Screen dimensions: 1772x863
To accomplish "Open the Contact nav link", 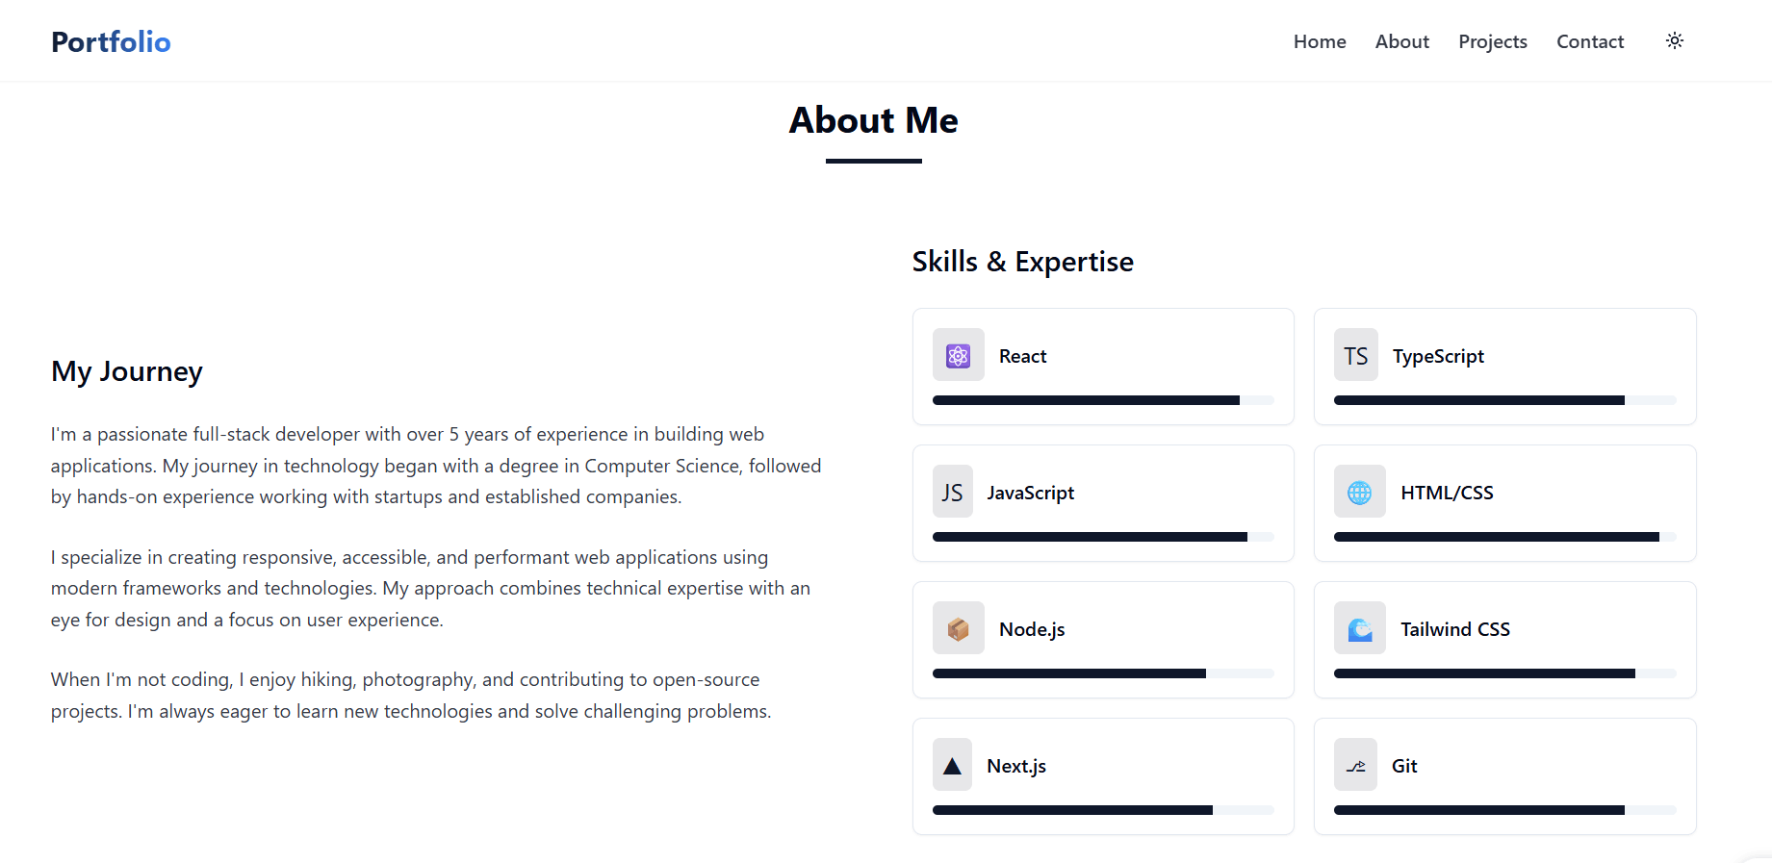I will pos(1590,41).
